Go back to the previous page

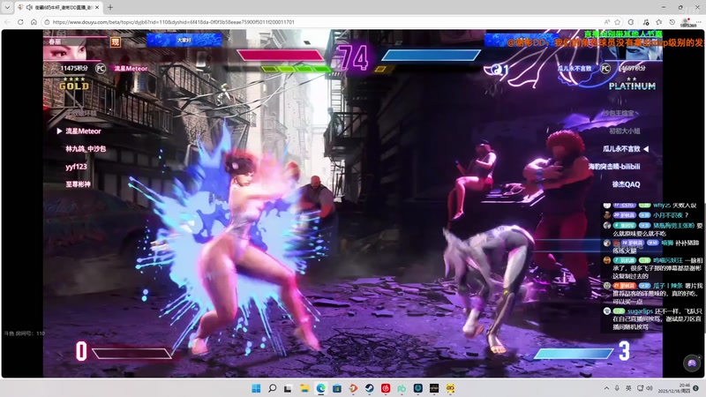pyautogui.click(x=7, y=21)
